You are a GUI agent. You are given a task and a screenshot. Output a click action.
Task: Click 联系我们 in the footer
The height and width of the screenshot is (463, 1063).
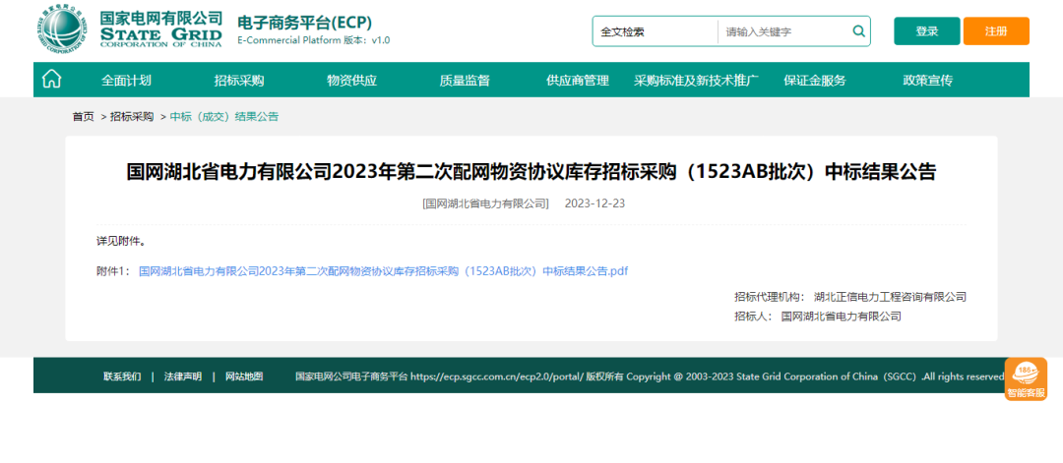pyautogui.click(x=122, y=376)
